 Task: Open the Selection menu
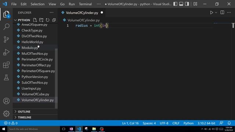click(37, 4)
